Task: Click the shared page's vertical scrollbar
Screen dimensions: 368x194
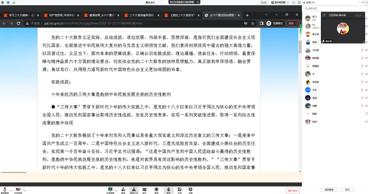Action: (300, 47)
